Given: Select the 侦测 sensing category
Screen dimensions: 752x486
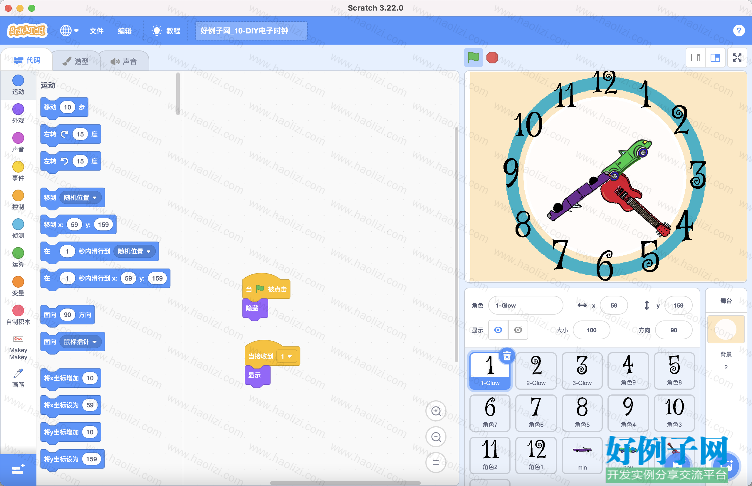Looking at the screenshot, I should click(18, 229).
